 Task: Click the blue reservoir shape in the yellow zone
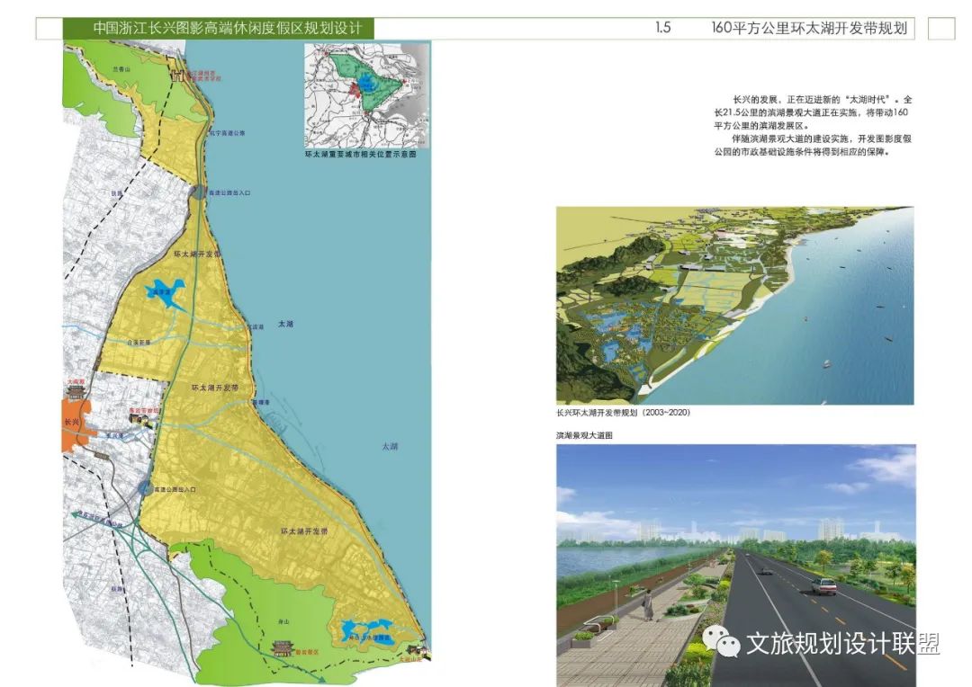166,293
